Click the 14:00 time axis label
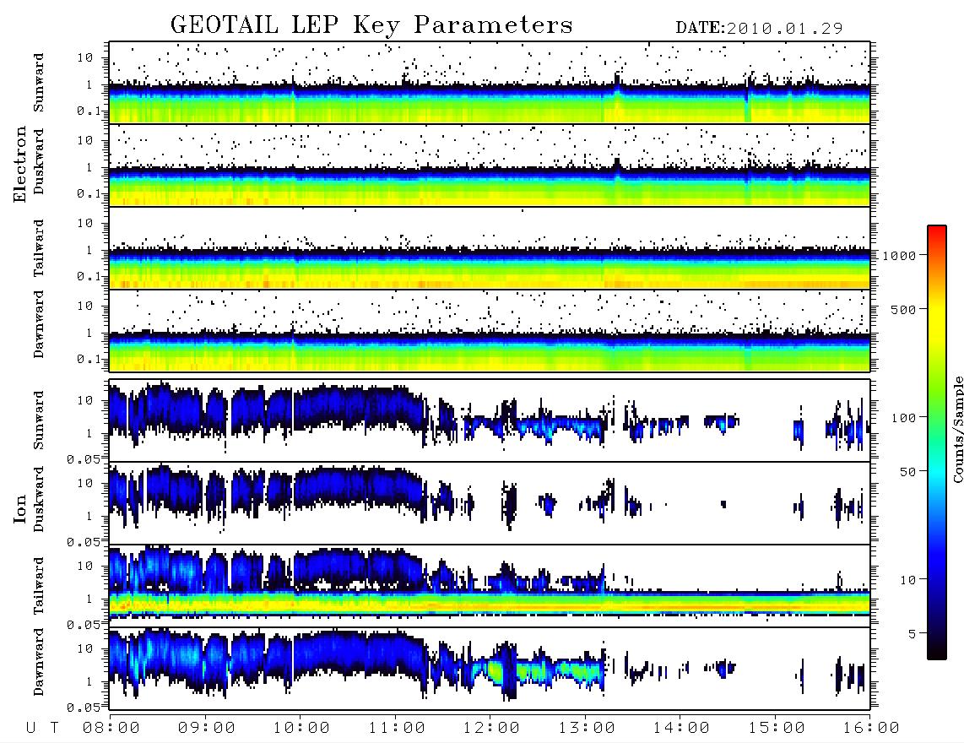This screenshot has width=964, height=743. (681, 729)
